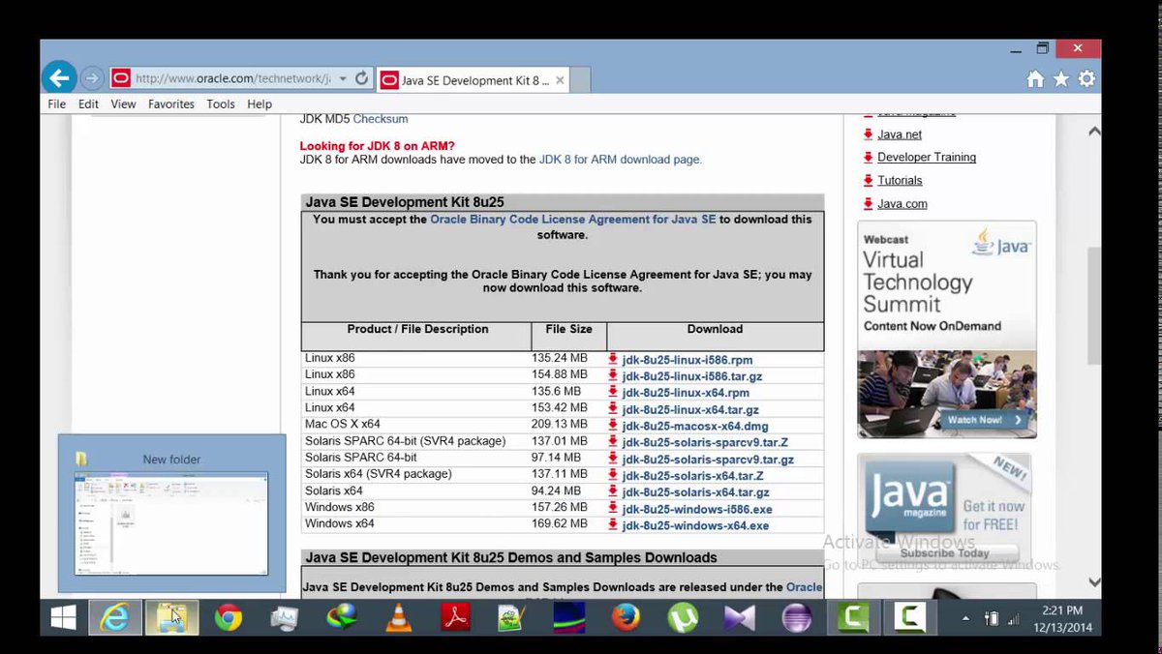1162x654 pixels.
Task: Reload the page with the refresh icon
Action: (362, 78)
